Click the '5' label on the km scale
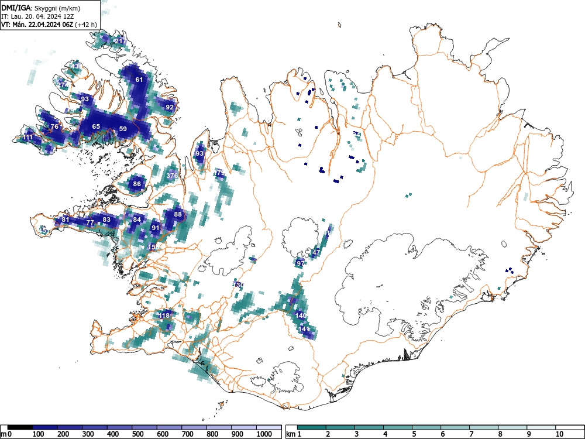 pos(414,434)
